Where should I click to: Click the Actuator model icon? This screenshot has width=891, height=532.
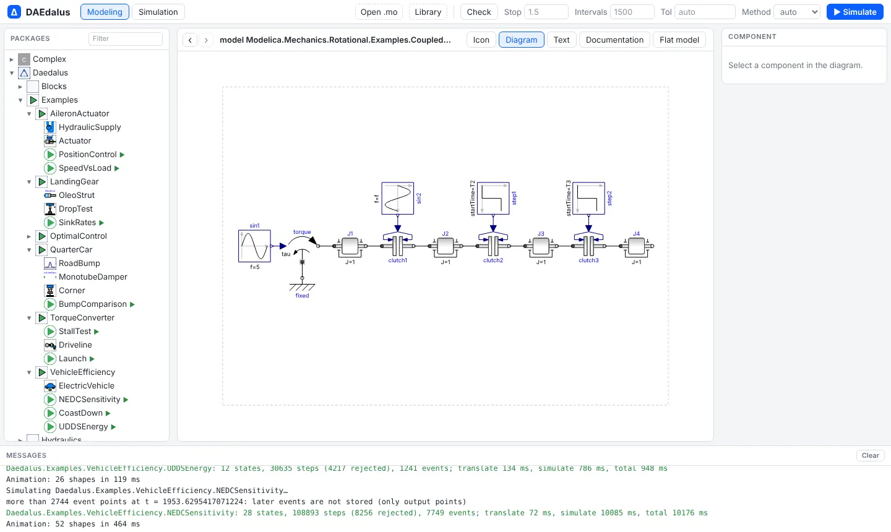[x=50, y=141]
